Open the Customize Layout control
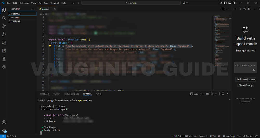The image size is (260, 138). pos(221,3)
